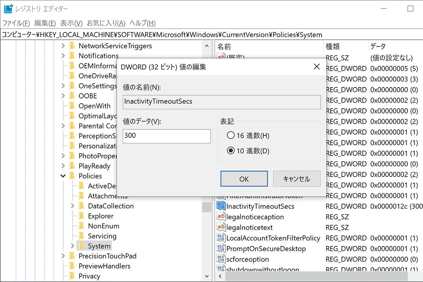Select the Privacy key in tree
423x282 pixels.
89,276
